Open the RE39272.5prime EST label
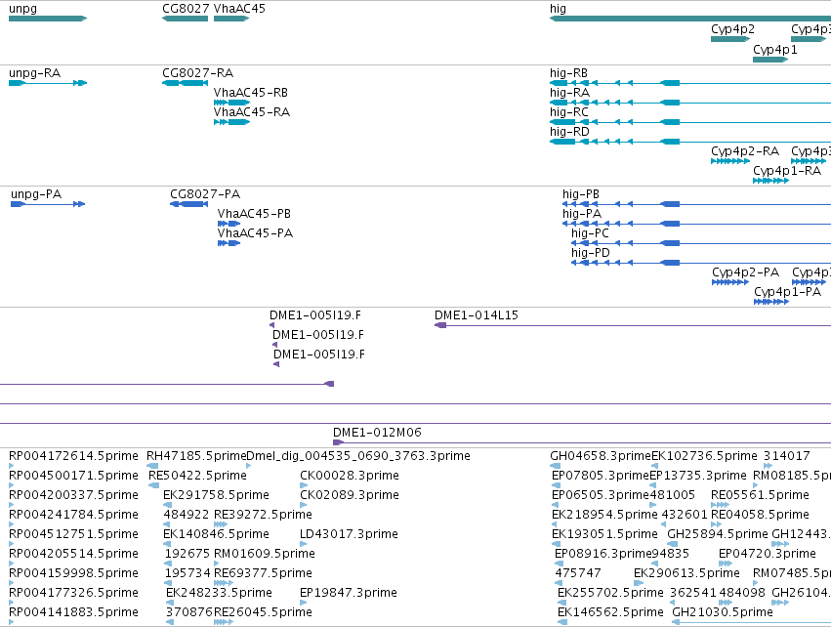 tap(263, 515)
